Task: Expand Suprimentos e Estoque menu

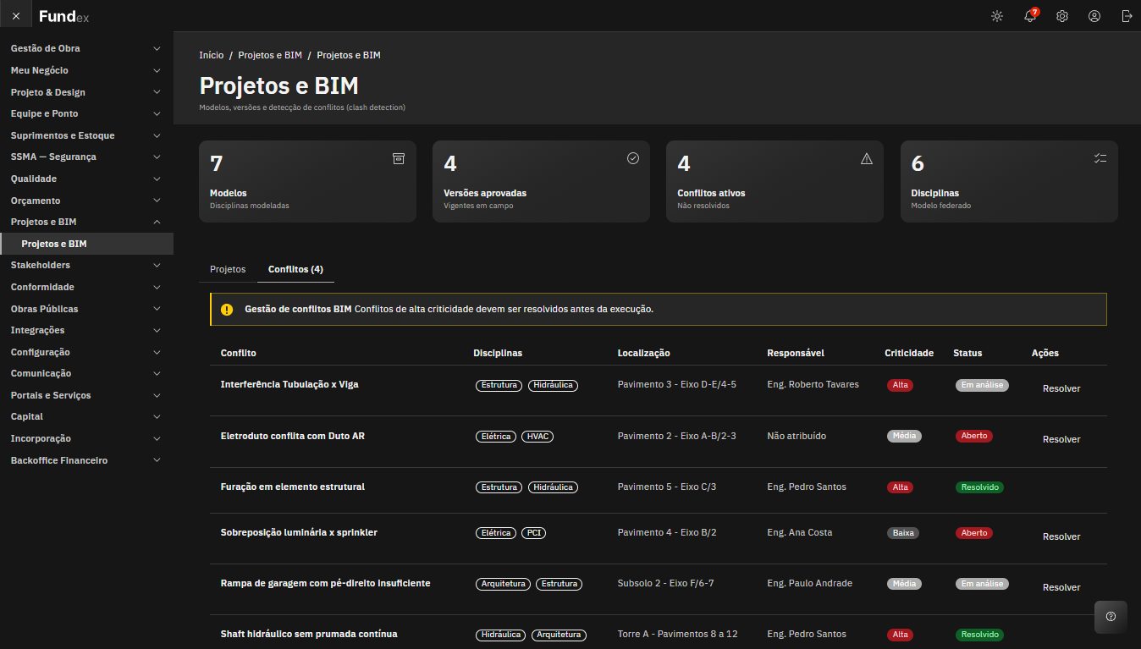Action: pos(86,135)
